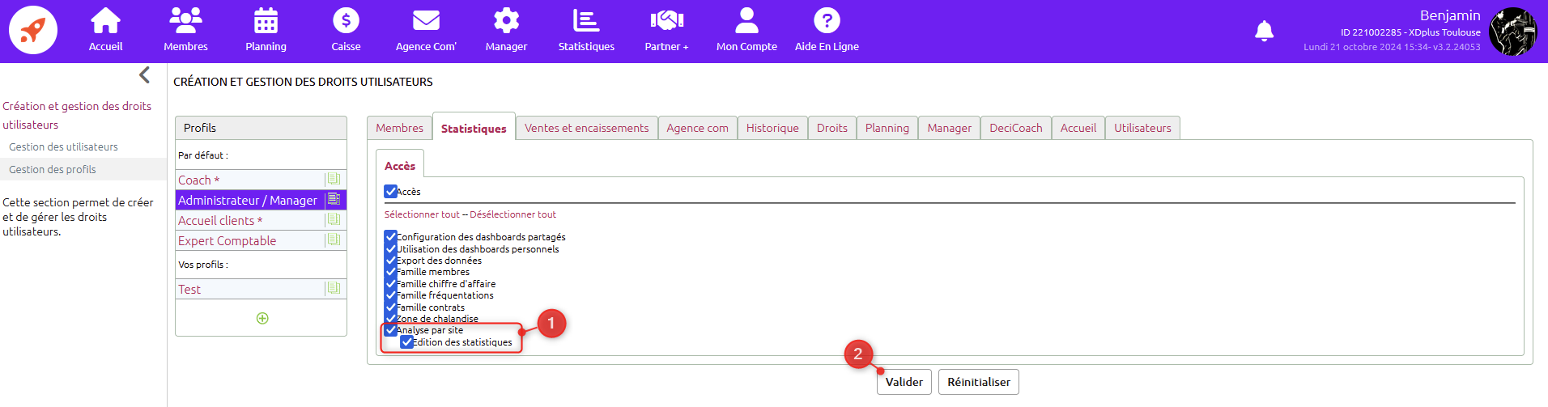Open the Manager gear icon

pyautogui.click(x=506, y=21)
